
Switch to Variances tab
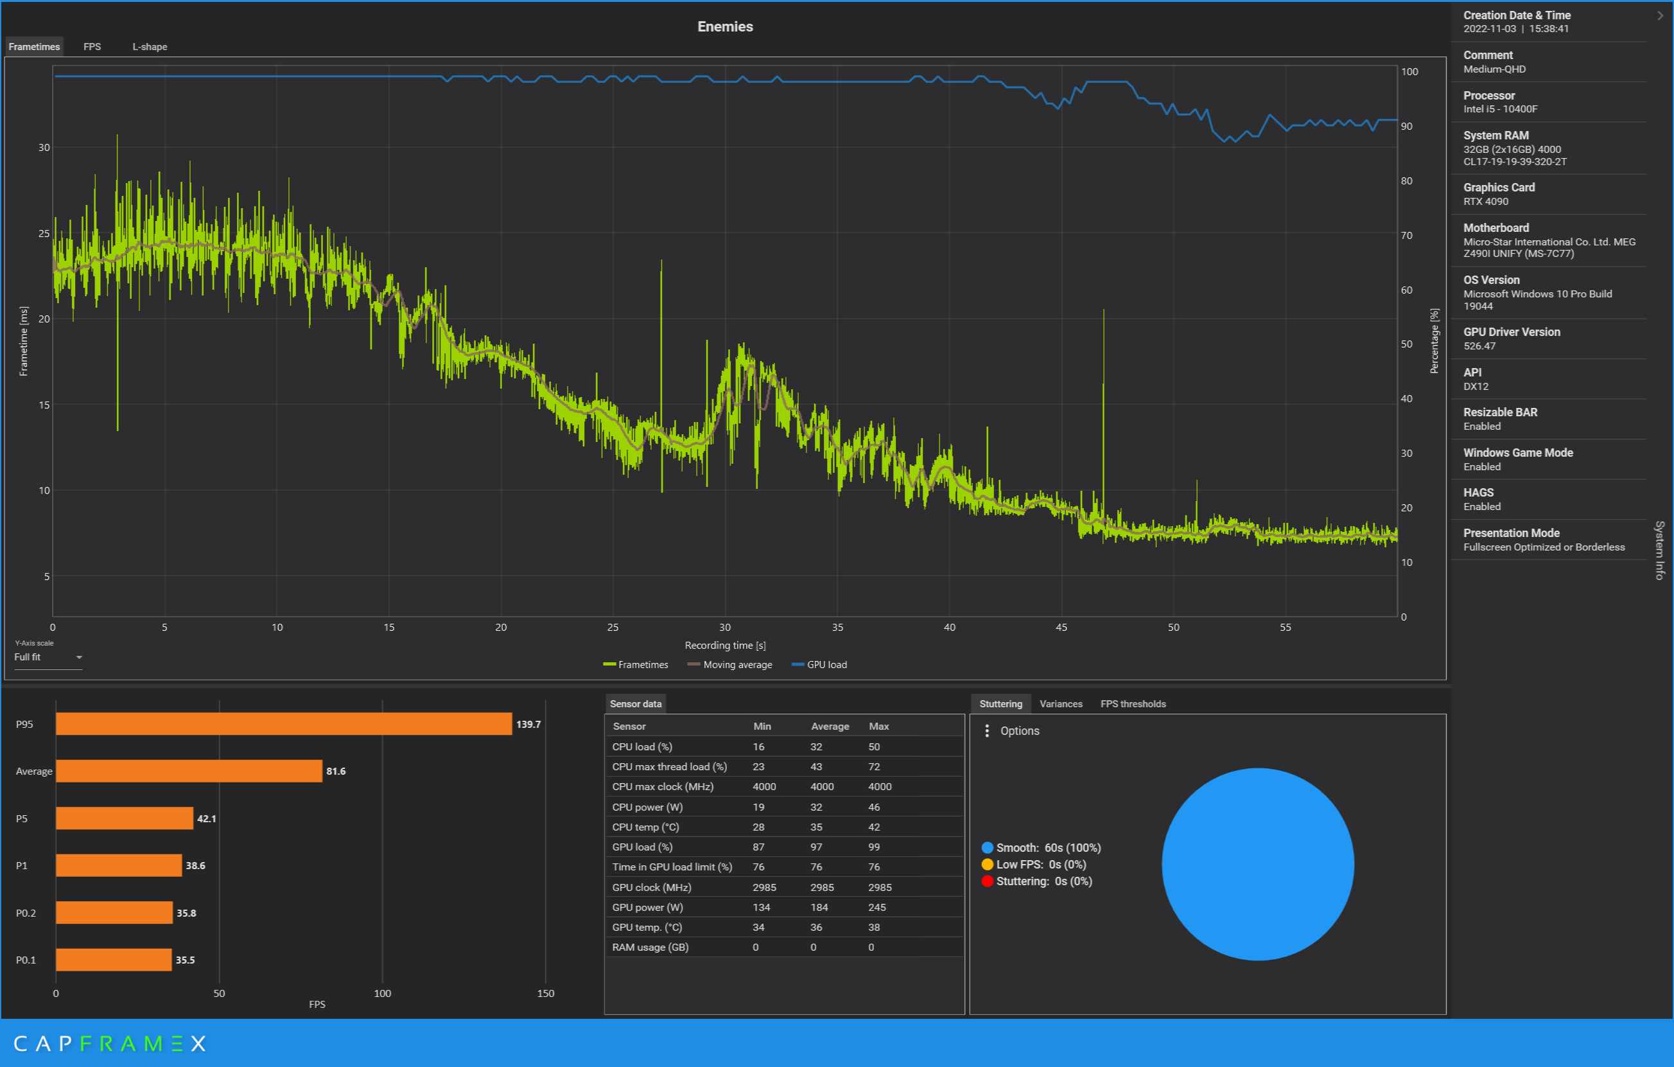(1060, 704)
